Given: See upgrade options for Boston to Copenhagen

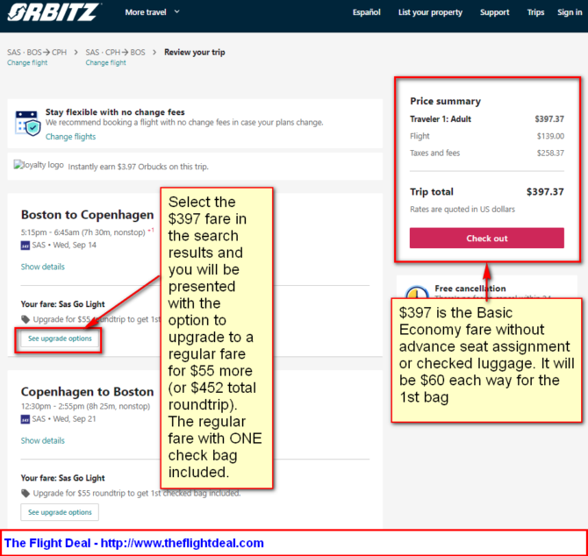Looking at the screenshot, I should coord(60,339).
